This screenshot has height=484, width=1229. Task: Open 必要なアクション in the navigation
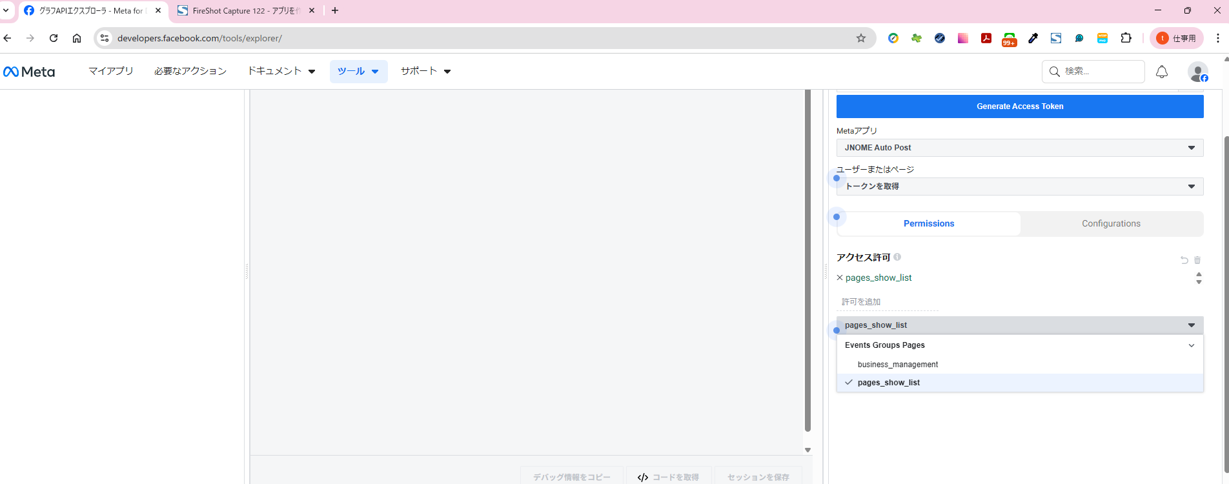pos(190,71)
